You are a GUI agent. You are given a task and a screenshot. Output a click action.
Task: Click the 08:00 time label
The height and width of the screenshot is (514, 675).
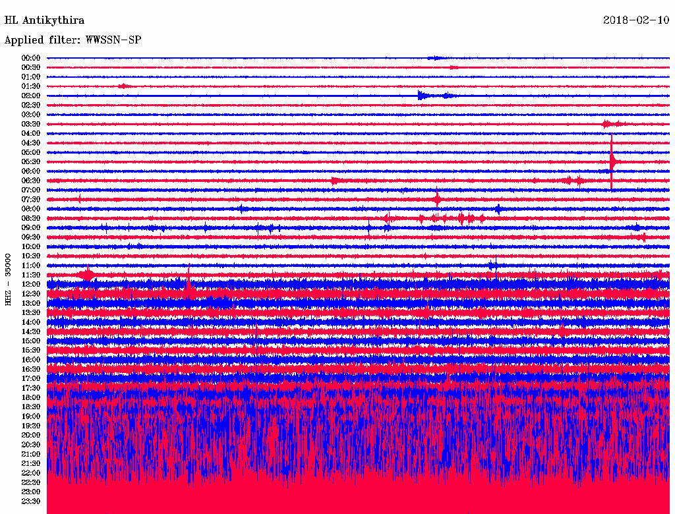pos(31,209)
